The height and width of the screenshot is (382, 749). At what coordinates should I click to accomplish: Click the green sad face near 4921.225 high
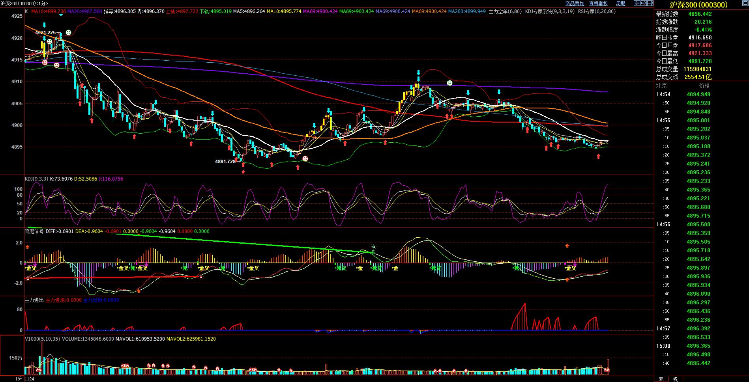click(69, 32)
